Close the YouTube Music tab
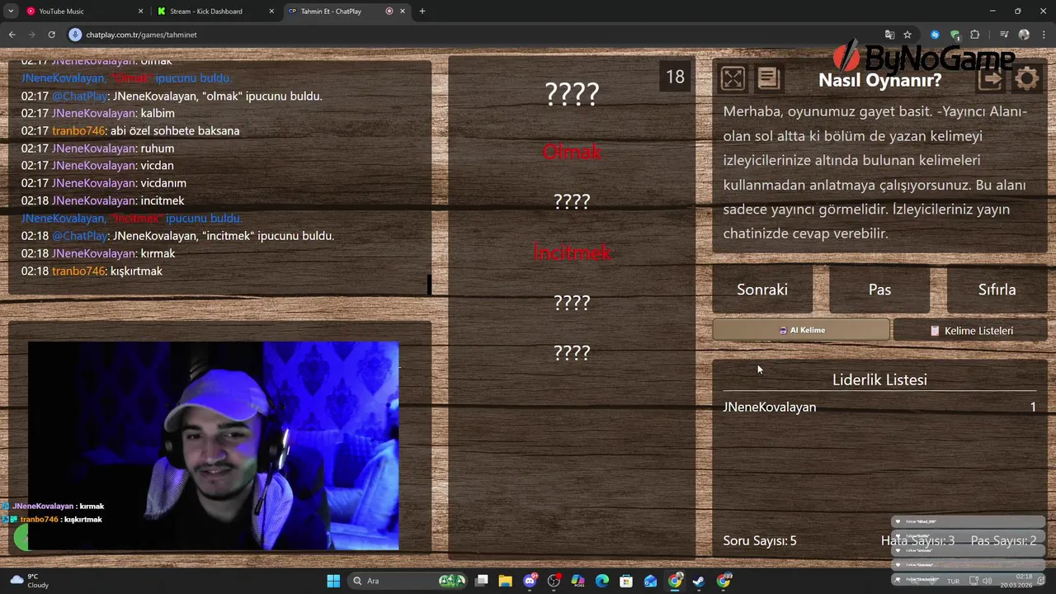This screenshot has height=594, width=1056. pyautogui.click(x=140, y=12)
